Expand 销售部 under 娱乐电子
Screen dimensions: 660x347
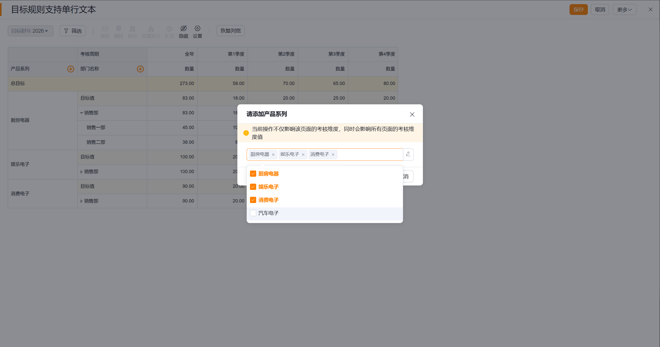click(81, 172)
